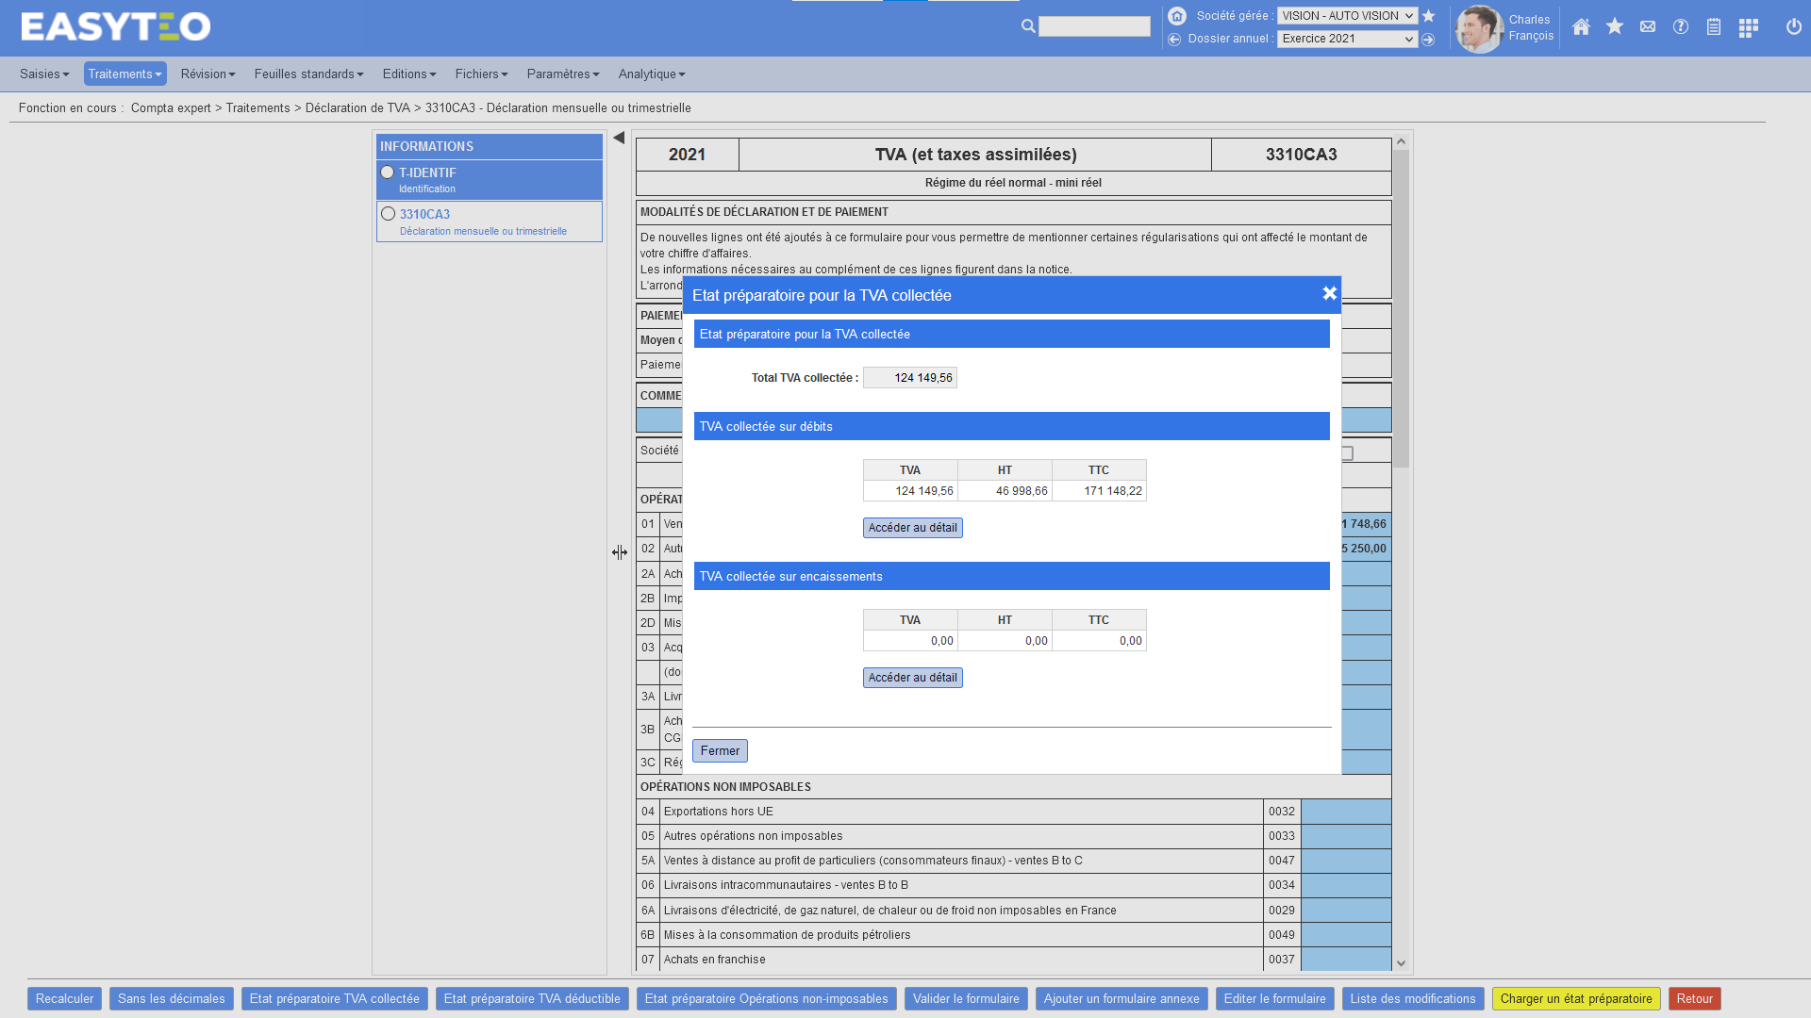Open the Analytique menu
This screenshot has width=1811, height=1018.
click(651, 74)
